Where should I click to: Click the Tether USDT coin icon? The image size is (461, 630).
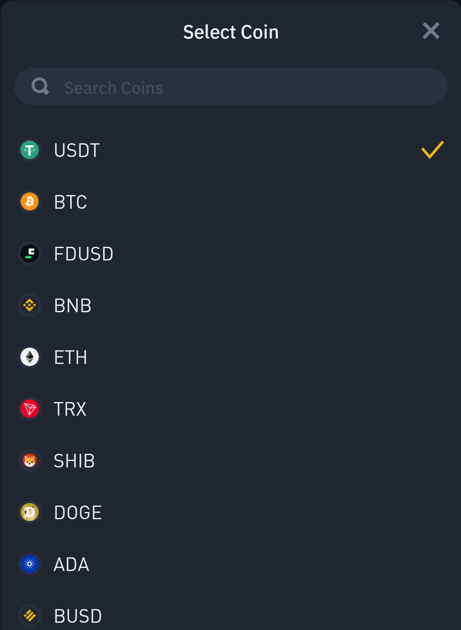click(x=29, y=150)
